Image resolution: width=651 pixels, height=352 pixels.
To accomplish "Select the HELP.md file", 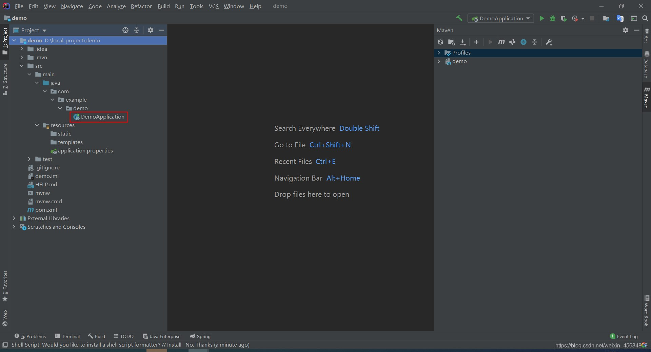I will point(42,184).
